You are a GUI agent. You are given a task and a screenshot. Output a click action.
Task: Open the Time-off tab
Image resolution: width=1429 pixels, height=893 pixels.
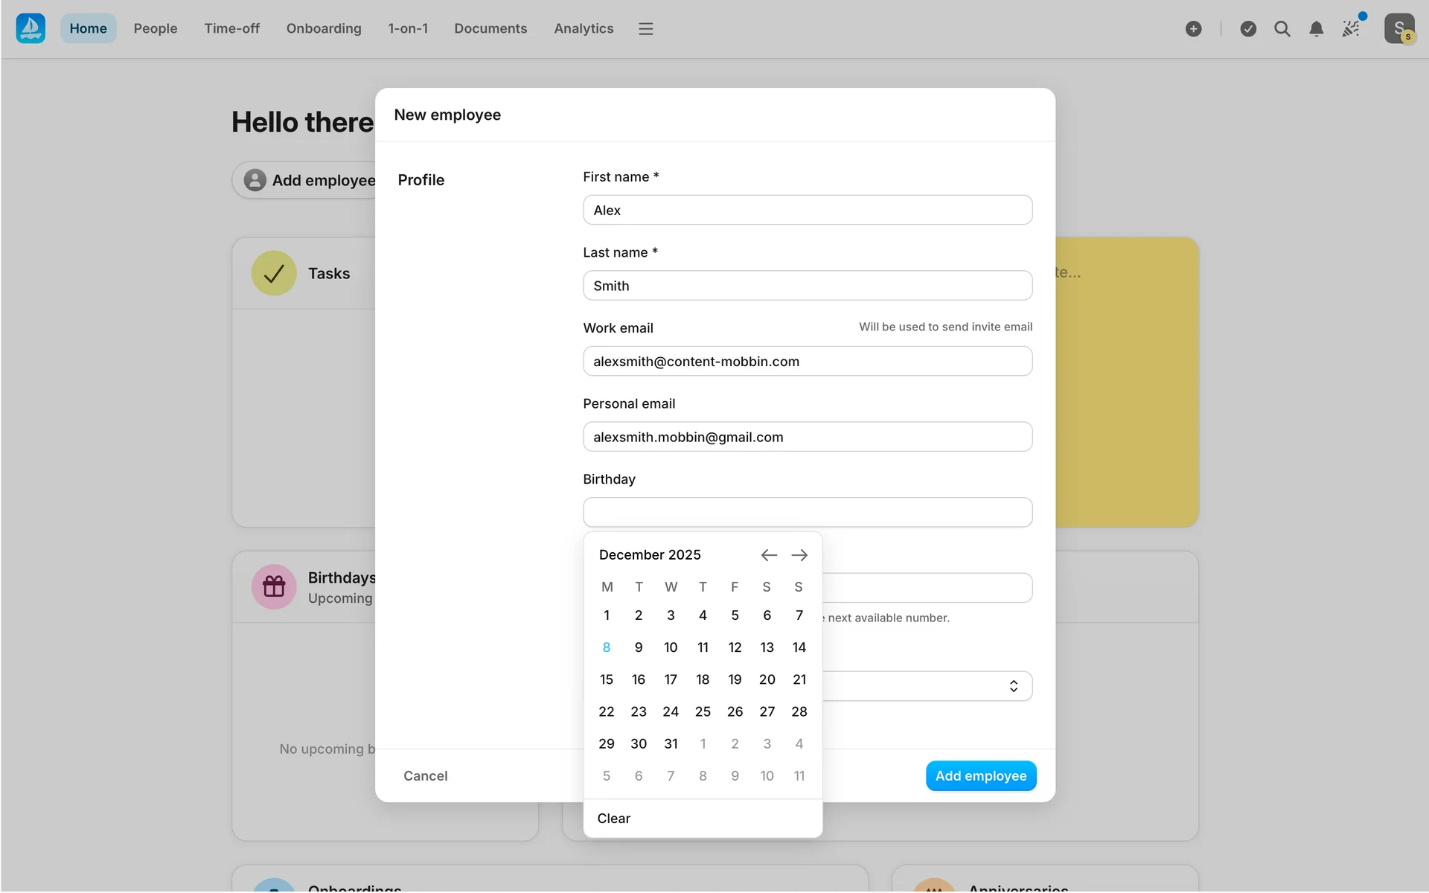231,28
